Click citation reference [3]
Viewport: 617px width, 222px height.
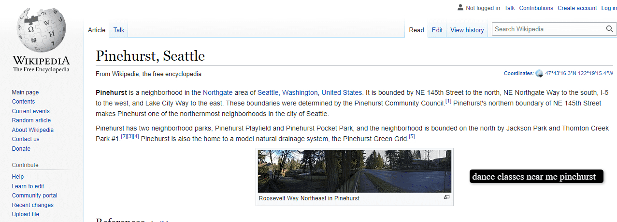[130, 137]
